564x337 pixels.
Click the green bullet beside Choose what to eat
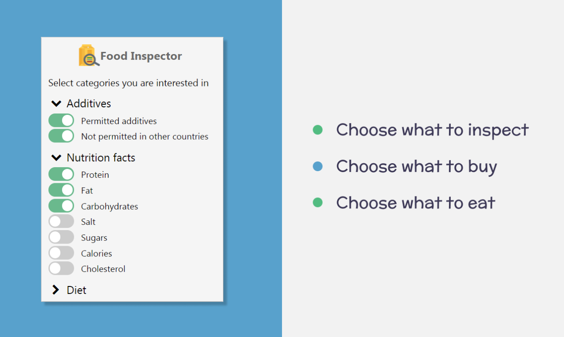click(x=318, y=203)
